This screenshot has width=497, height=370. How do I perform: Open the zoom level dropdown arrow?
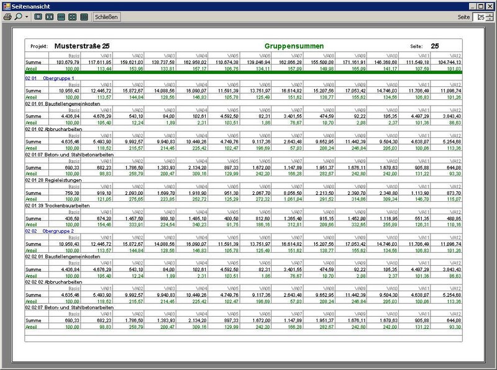click(27, 17)
